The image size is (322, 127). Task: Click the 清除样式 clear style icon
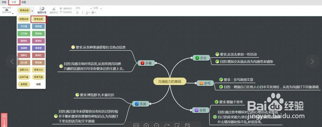point(54,9)
